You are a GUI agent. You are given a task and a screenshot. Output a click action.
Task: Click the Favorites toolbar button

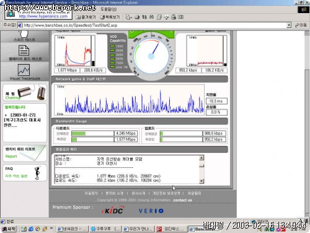coord(86,17)
